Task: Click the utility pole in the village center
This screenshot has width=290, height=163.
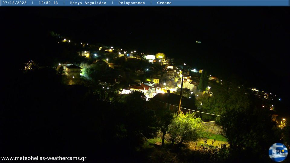Action: [181, 94]
